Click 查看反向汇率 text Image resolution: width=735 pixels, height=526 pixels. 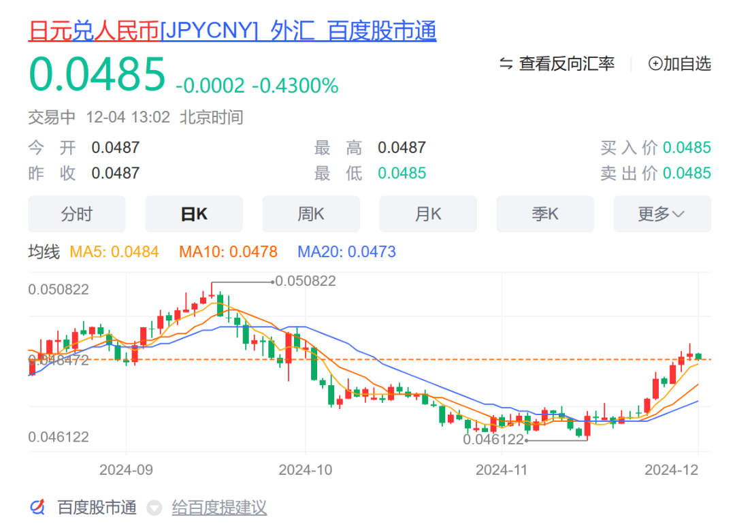[566, 64]
